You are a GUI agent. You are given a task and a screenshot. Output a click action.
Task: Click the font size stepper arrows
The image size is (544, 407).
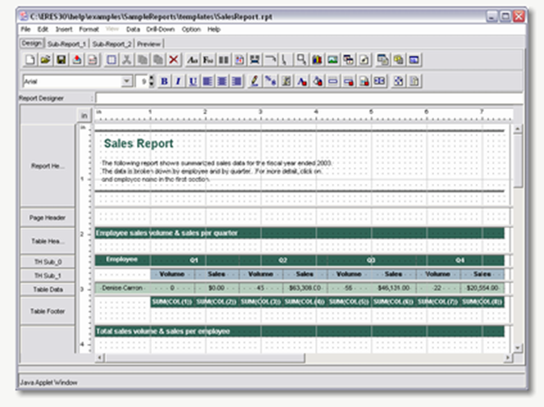coord(152,81)
